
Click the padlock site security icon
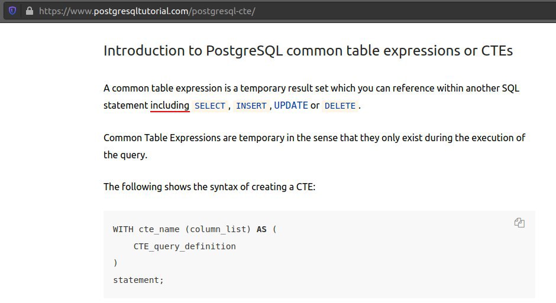point(30,11)
